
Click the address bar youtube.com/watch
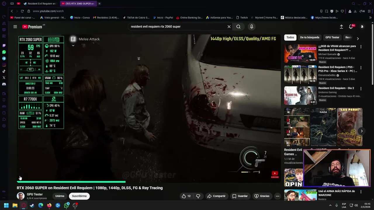pyautogui.click(x=48, y=11)
